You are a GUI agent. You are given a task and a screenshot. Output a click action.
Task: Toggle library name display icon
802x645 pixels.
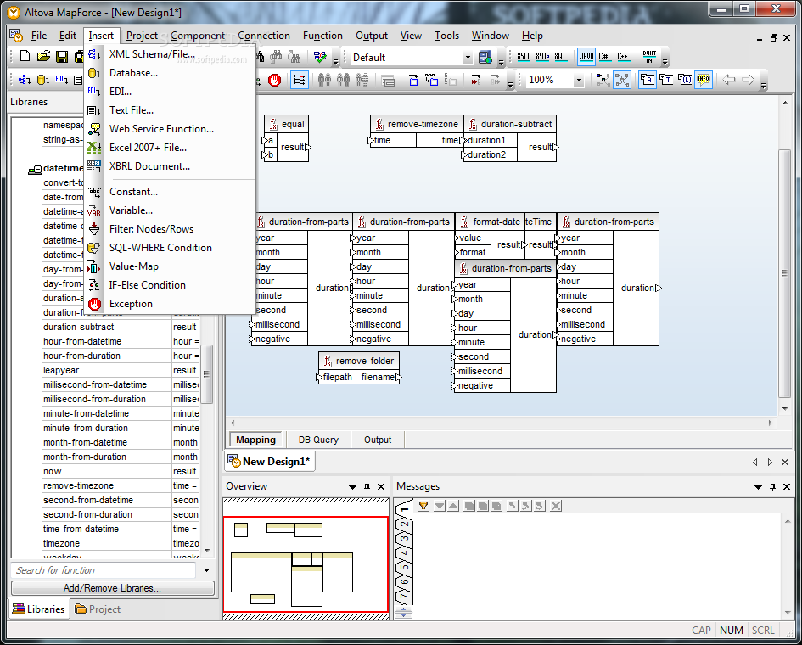click(684, 80)
